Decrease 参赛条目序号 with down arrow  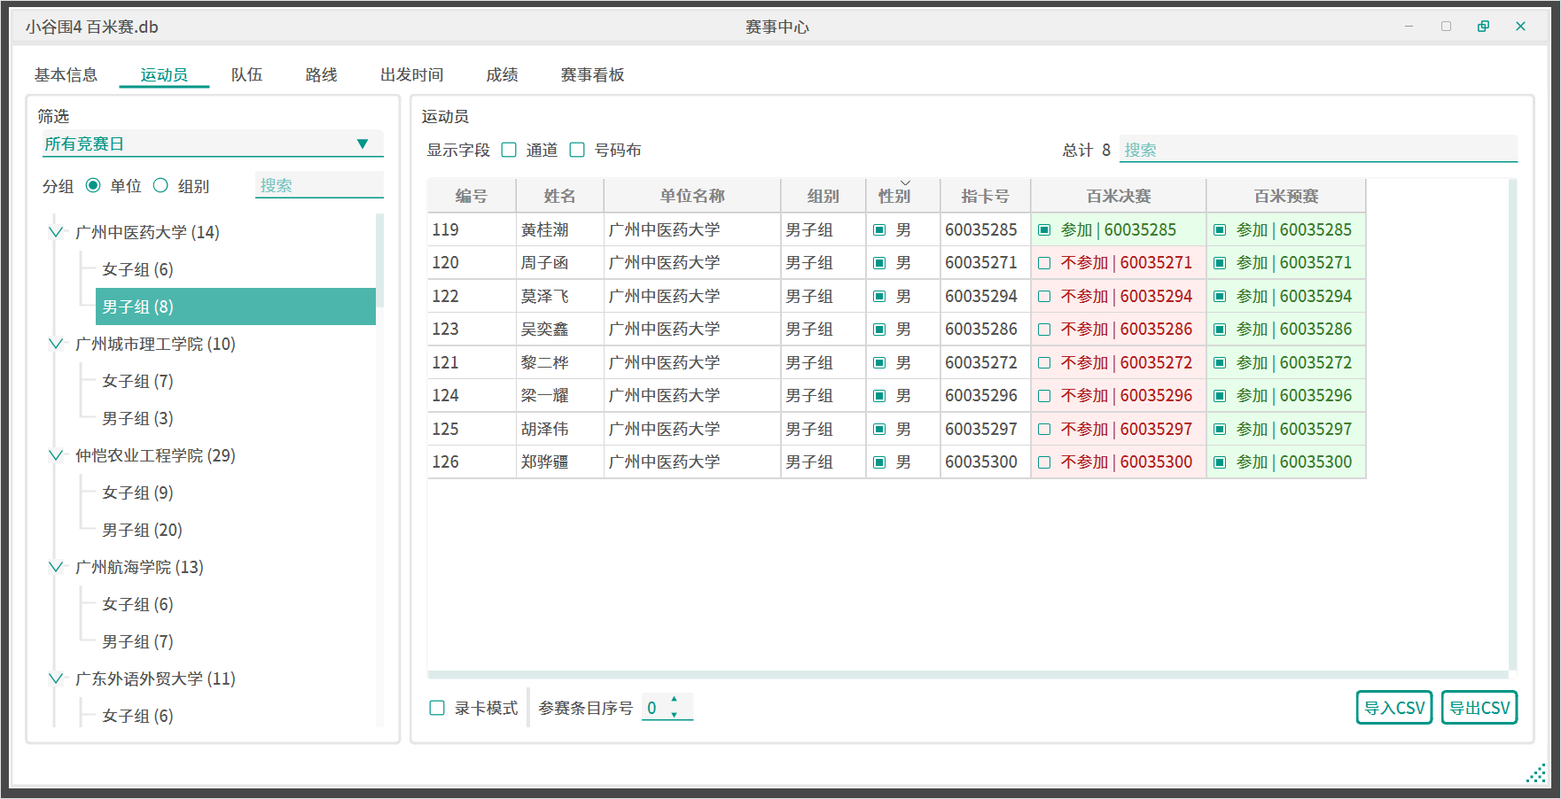pyautogui.click(x=675, y=715)
